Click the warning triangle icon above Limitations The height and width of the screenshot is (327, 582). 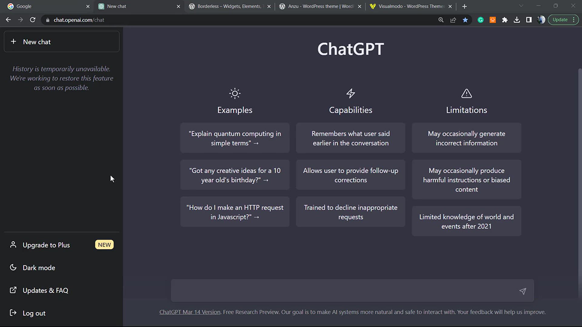(x=467, y=93)
